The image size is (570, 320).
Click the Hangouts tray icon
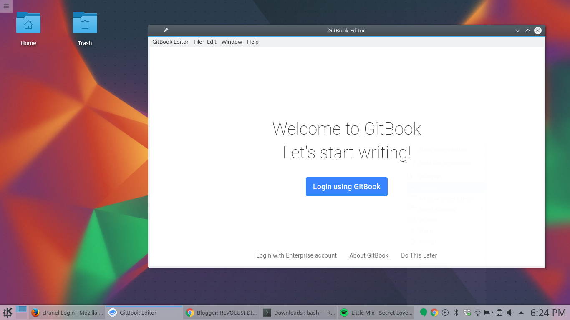click(x=424, y=312)
